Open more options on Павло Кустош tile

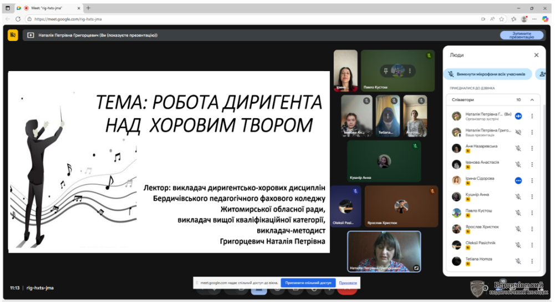click(410, 71)
